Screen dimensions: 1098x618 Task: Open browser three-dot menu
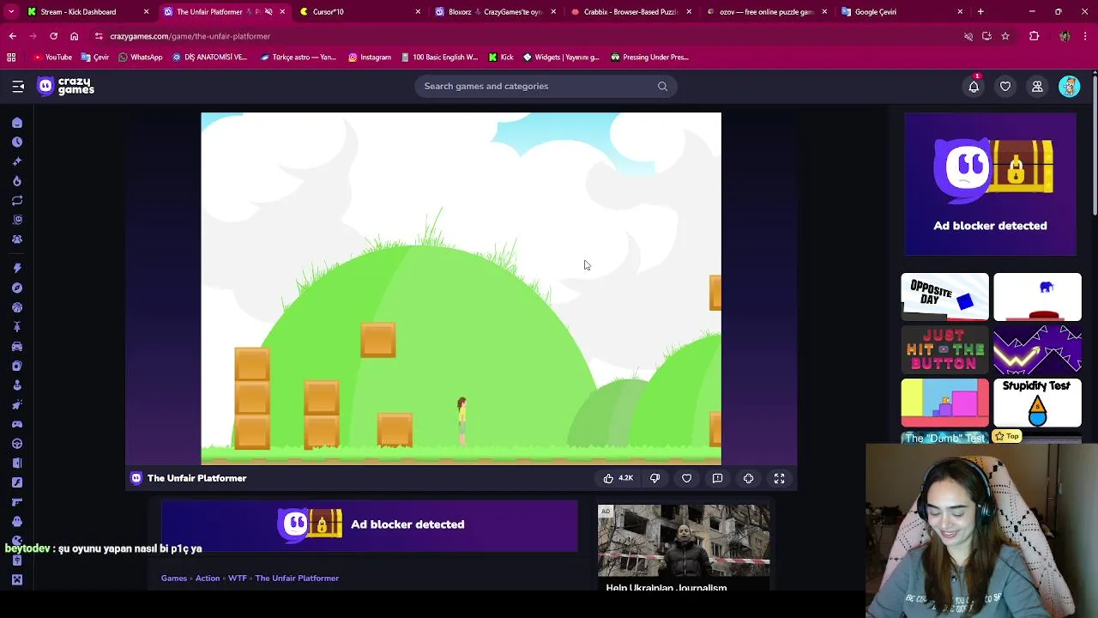point(1086,36)
